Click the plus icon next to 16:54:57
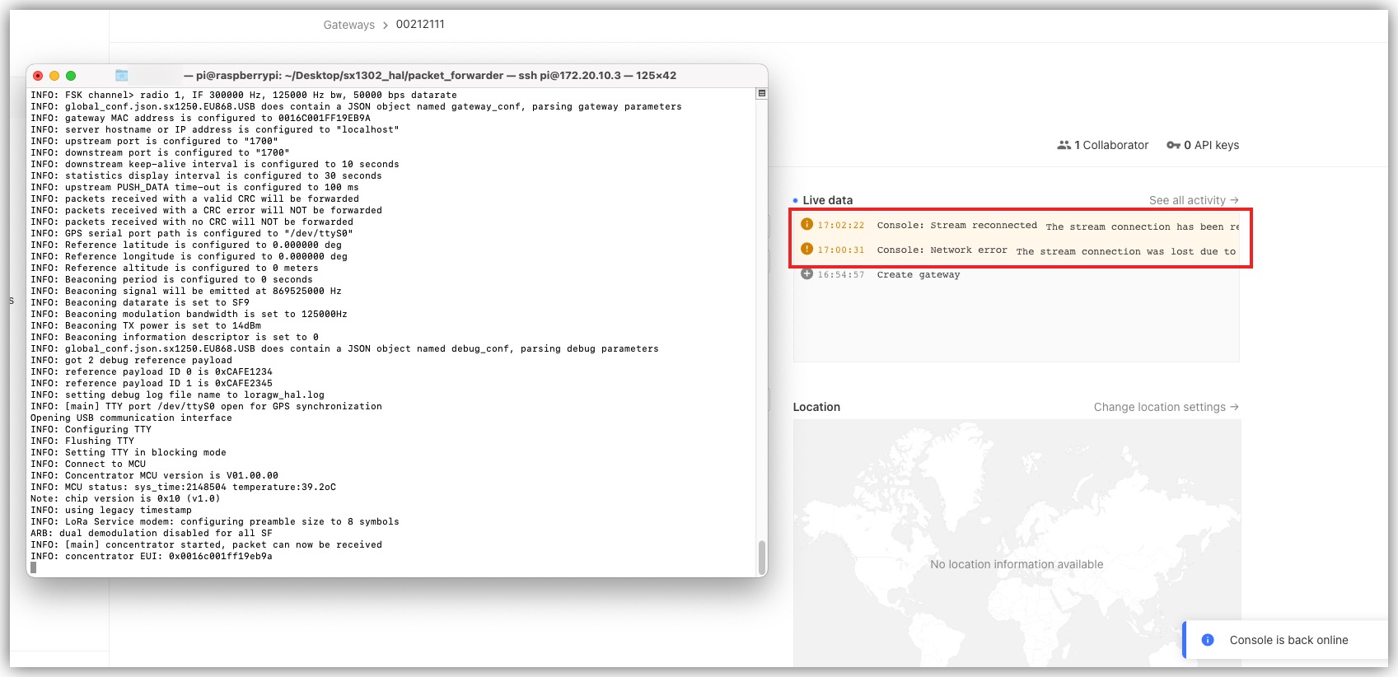 pyautogui.click(x=807, y=273)
